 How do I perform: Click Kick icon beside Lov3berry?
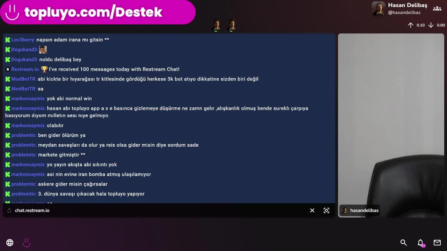point(8,40)
